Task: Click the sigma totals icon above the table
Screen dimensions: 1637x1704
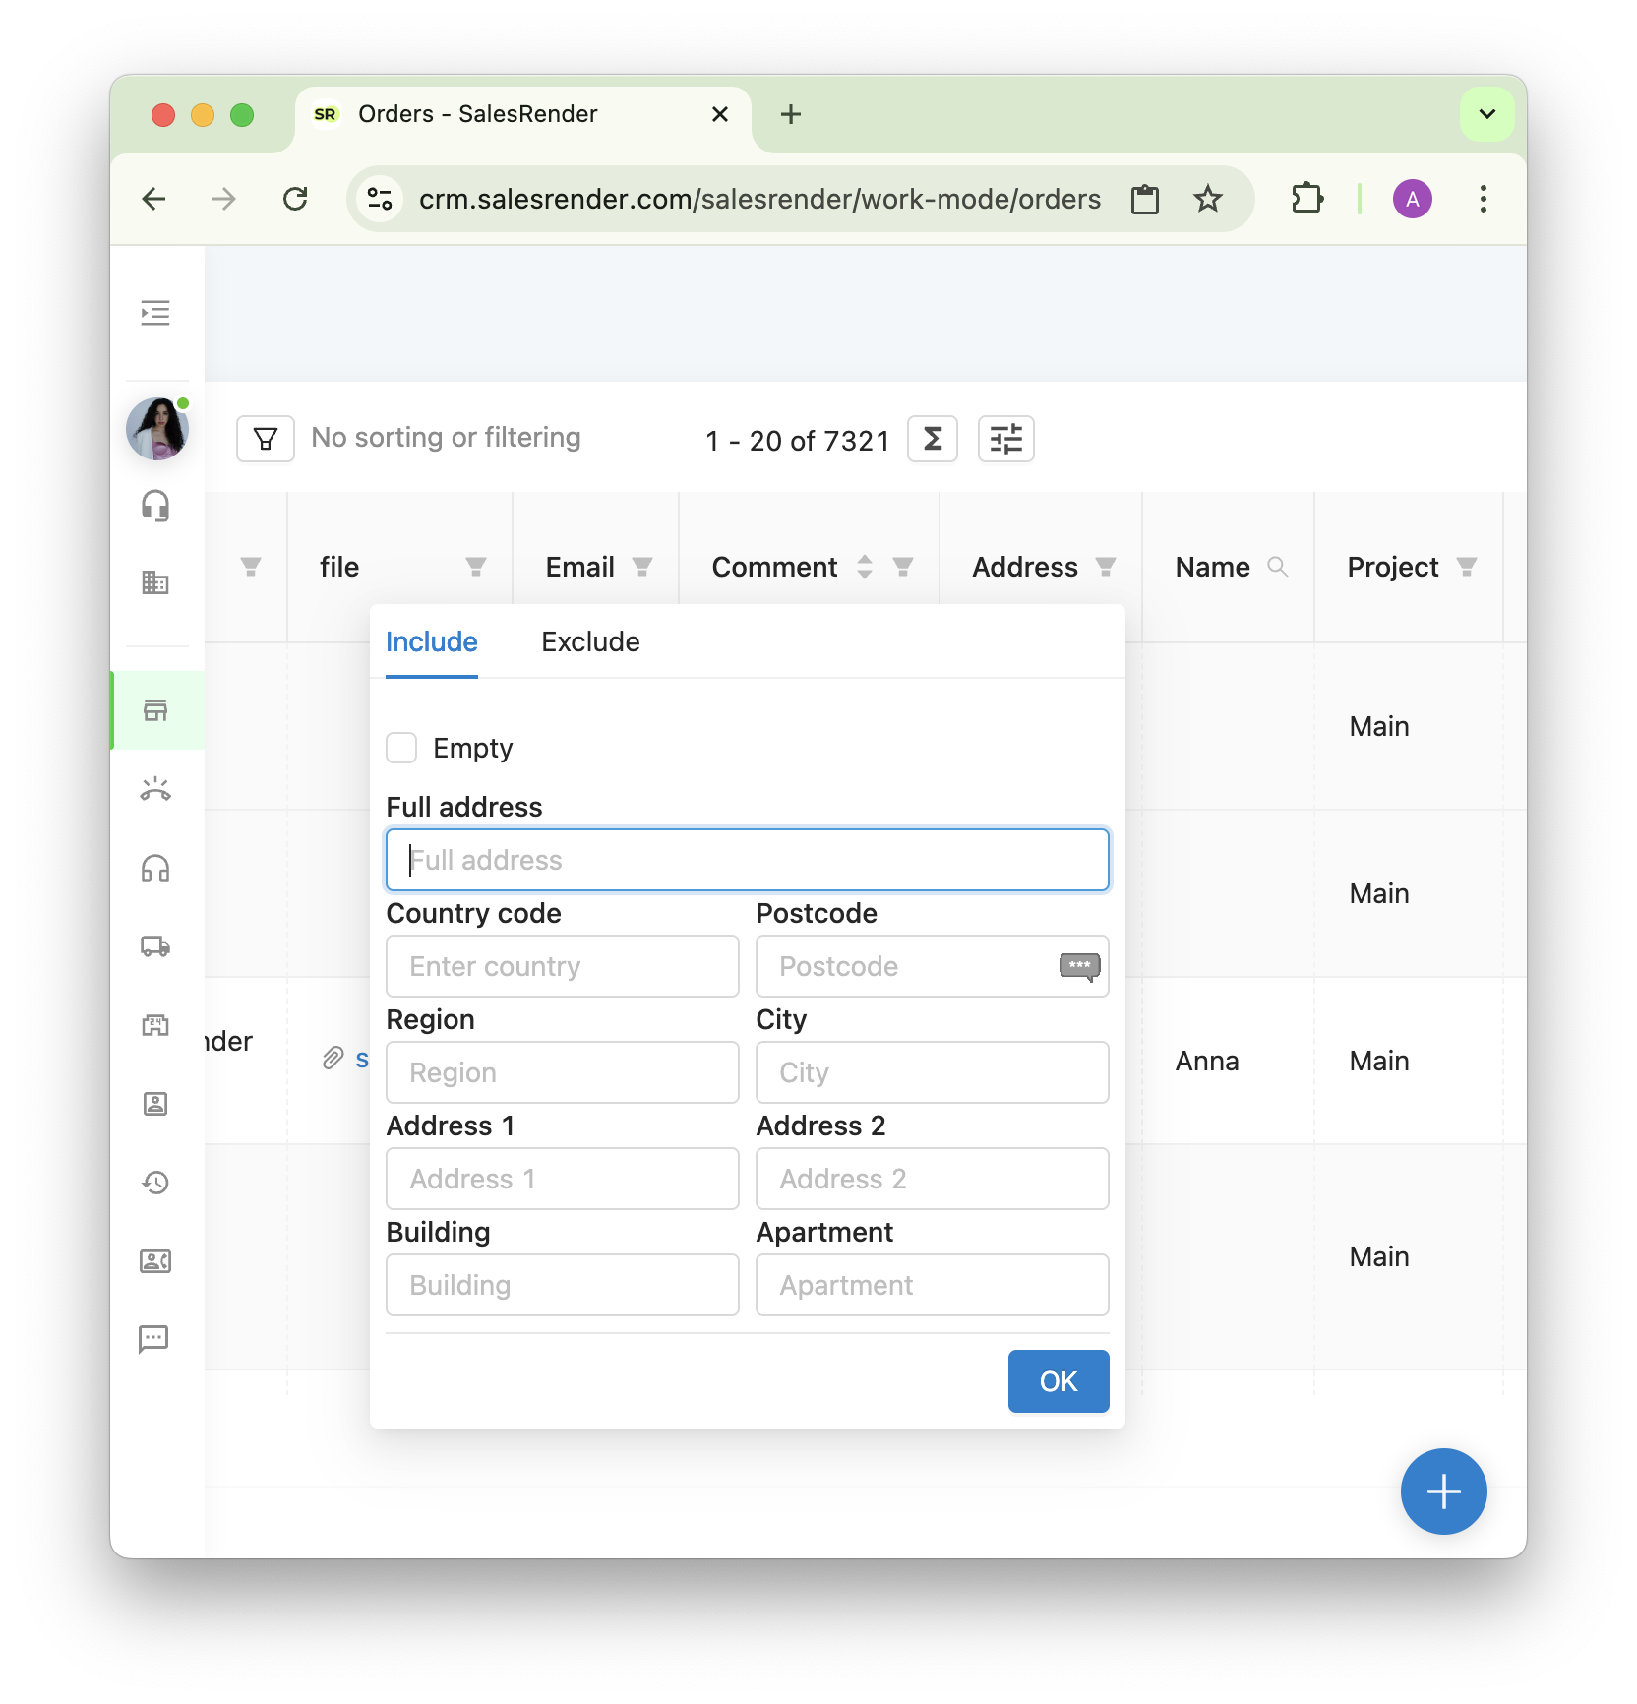Action: pyautogui.click(x=932, y=439)
